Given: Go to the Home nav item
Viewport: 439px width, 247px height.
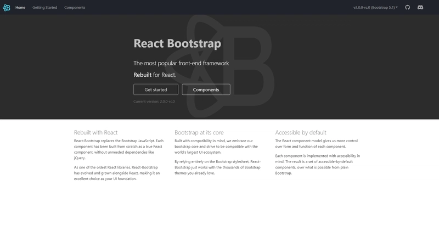Looking at the screenshot, I should [x=20, y=8].
